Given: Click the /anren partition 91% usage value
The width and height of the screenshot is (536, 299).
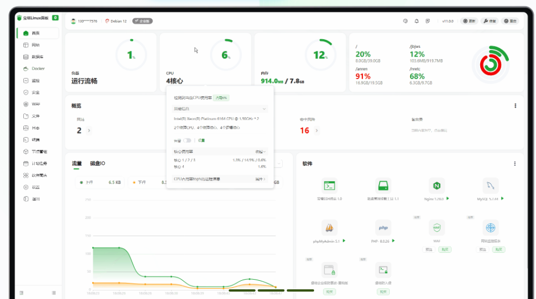Looking at the screenshot, I should [x=362, y=76].
